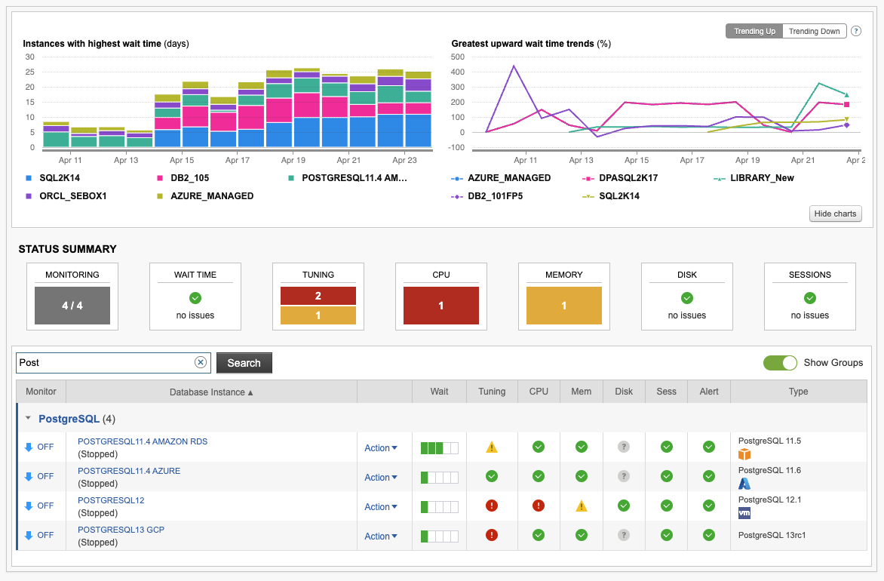884x581 pixels.
Task: Sort by Database Instance column header
Action: pos(211,392)
